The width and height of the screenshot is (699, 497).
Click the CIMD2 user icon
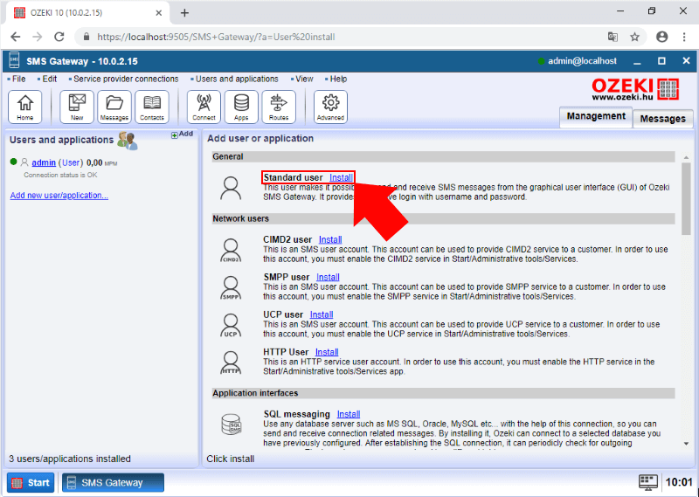click(x=231, y=251)
